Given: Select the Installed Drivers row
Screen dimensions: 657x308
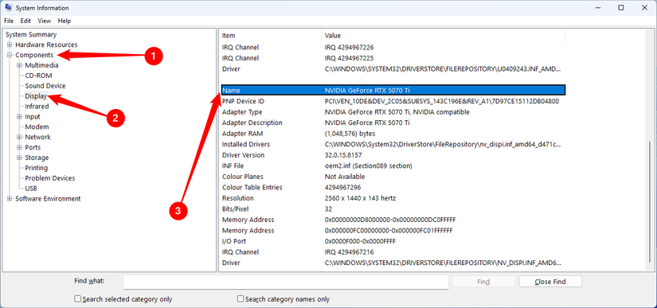Looking at the screenshot, I should coord(393,144).
